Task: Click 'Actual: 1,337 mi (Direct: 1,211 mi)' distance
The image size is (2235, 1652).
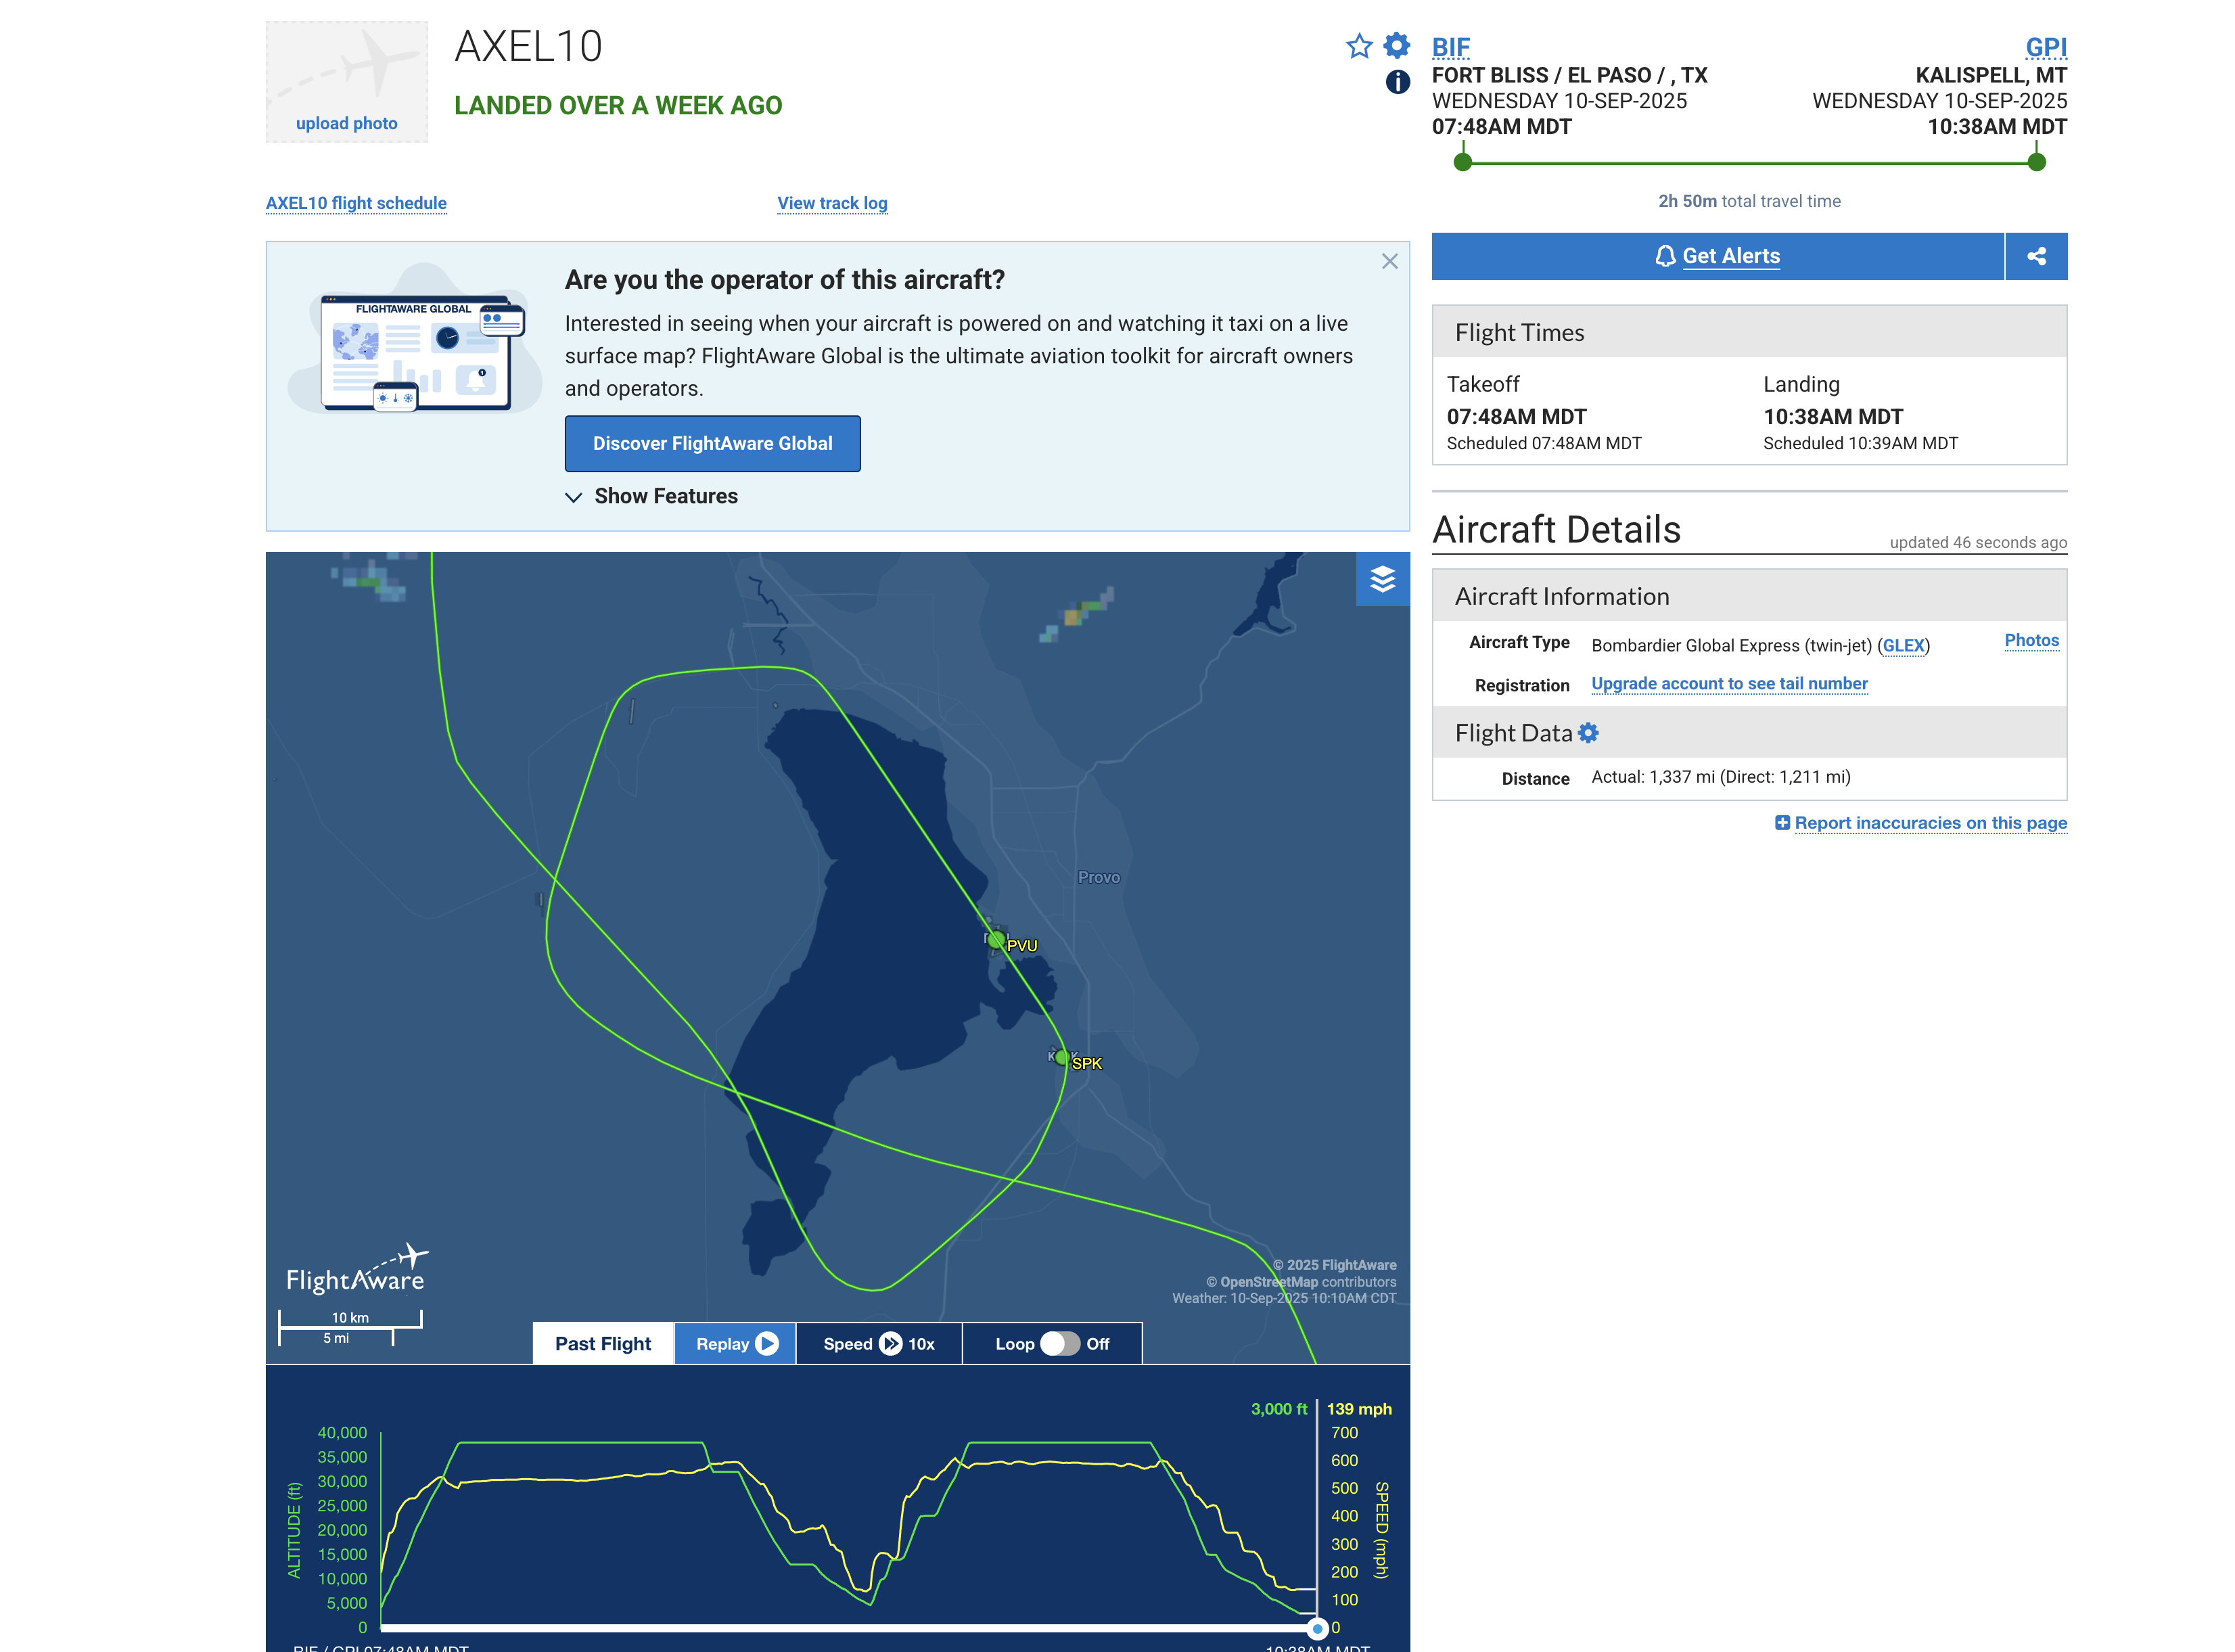Action: click(1720, 777)
